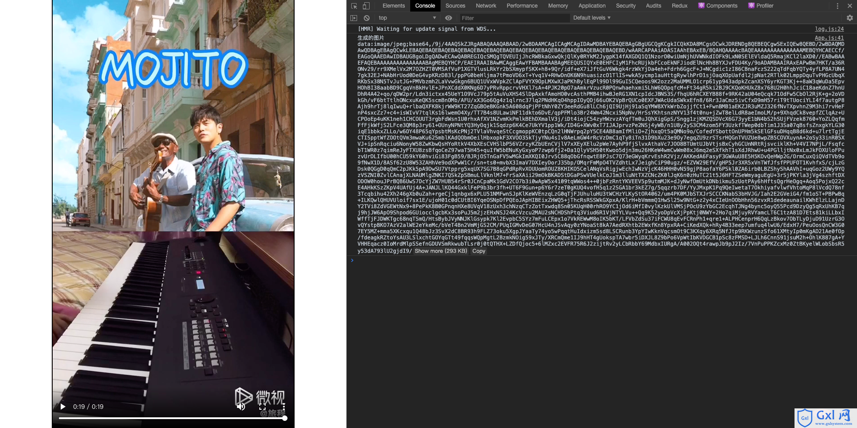Create a live expression with eye icon
The width and height of the screenshot is (857, 428).
pyautogui.click(x=449, y=18)
